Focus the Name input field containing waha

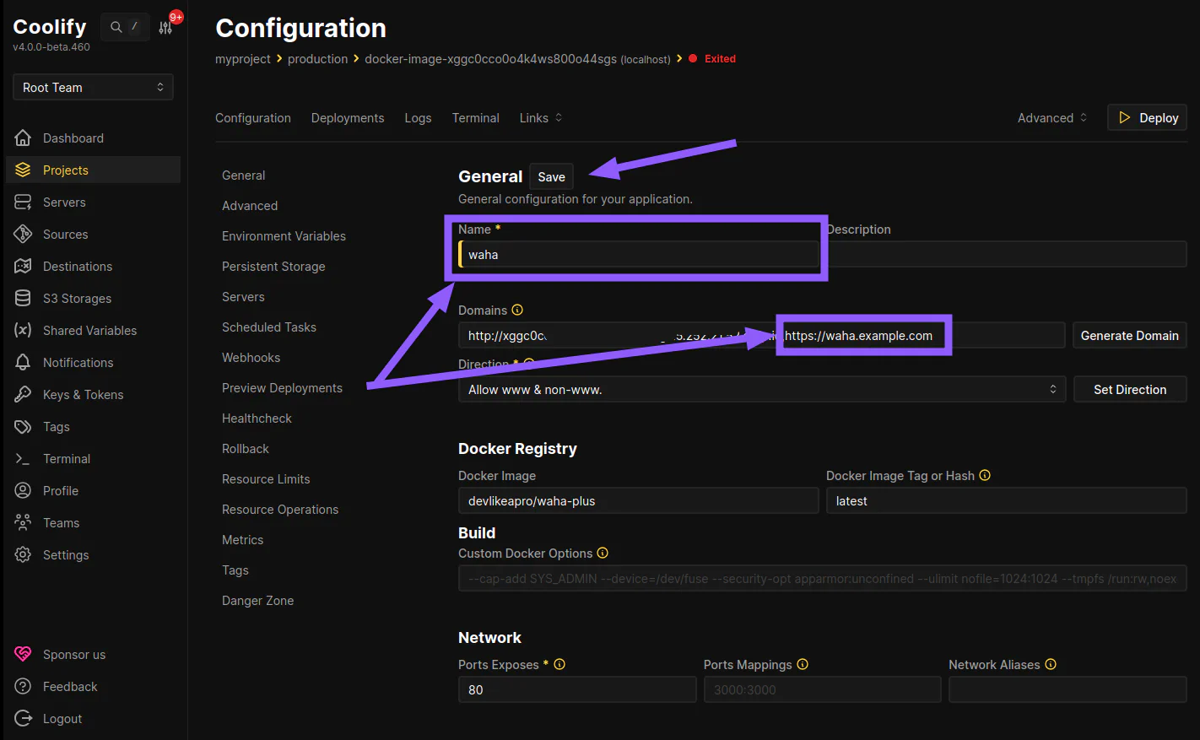[x=638, y=255]
